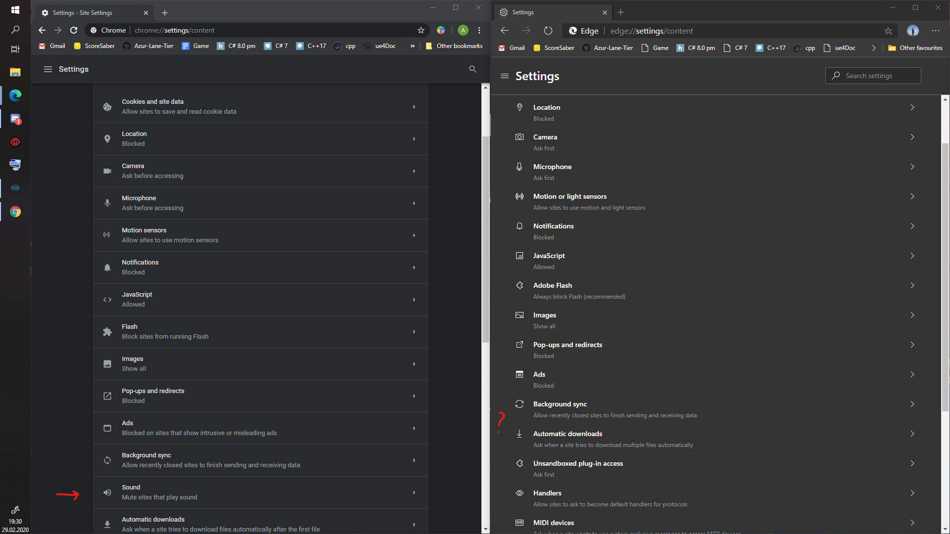
Task: Expand Cookies and site data in Chrome
Action: click(261, 107)
